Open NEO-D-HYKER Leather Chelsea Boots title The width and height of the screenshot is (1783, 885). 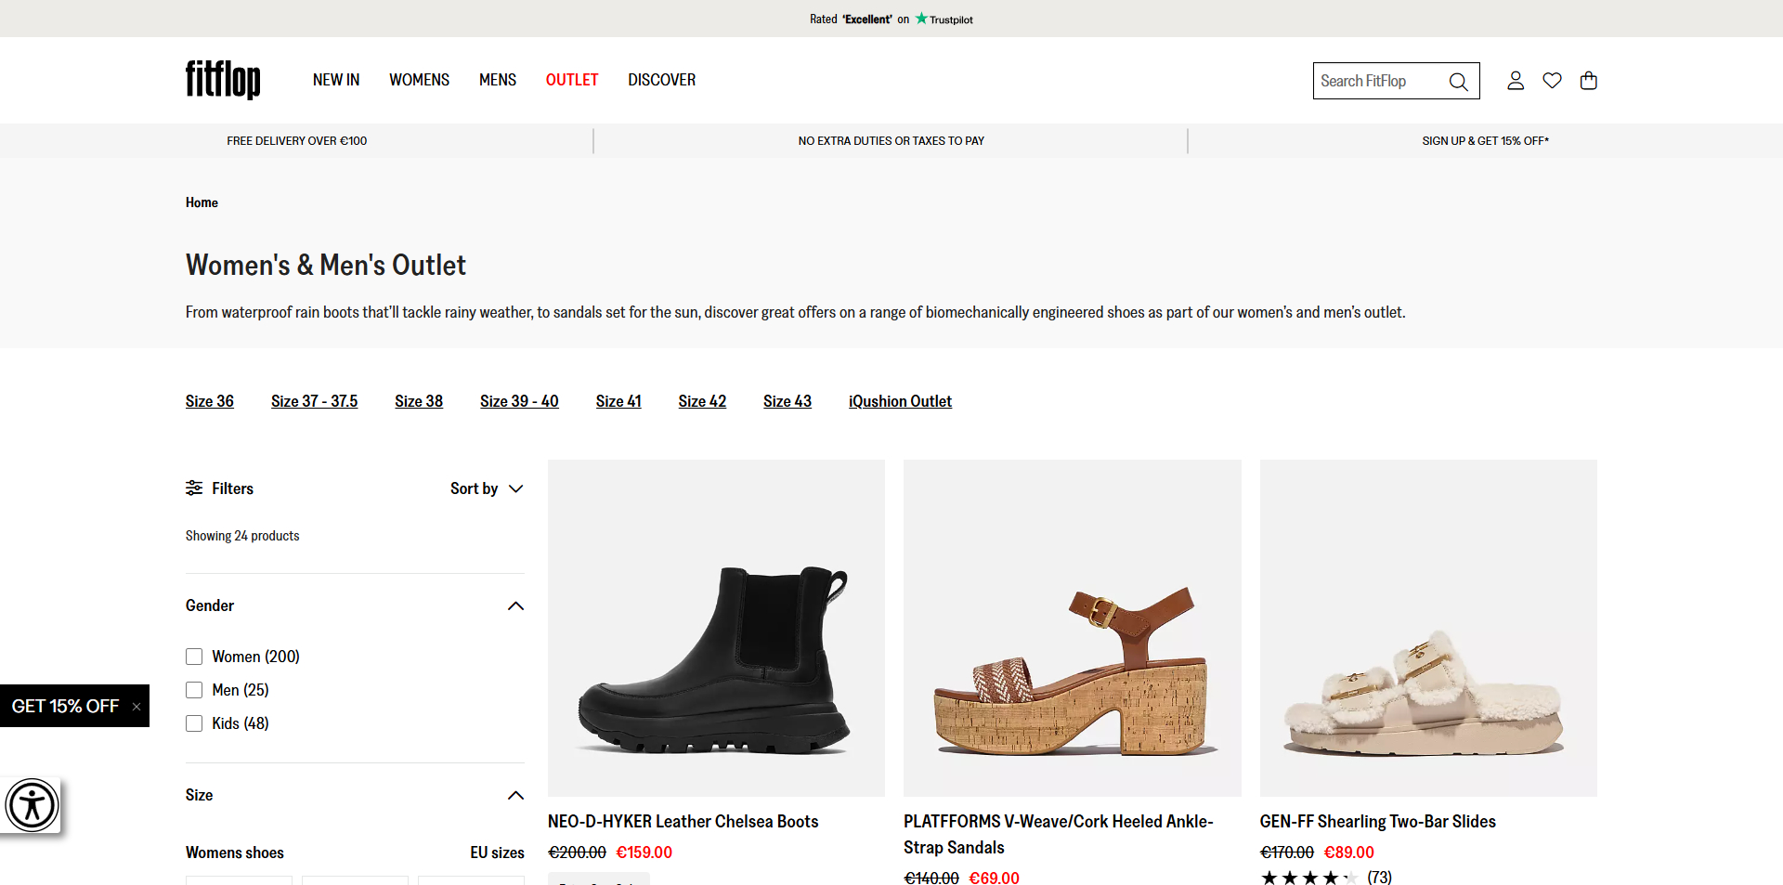click(683, 822)
